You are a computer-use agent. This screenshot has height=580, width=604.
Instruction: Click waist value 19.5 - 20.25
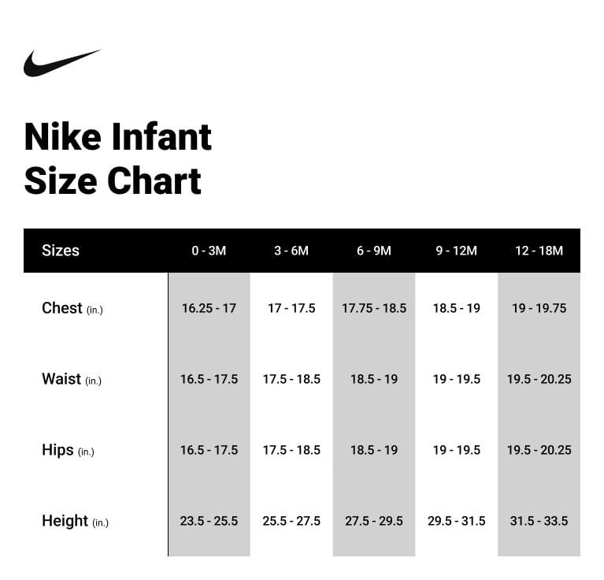click(539, 379)
